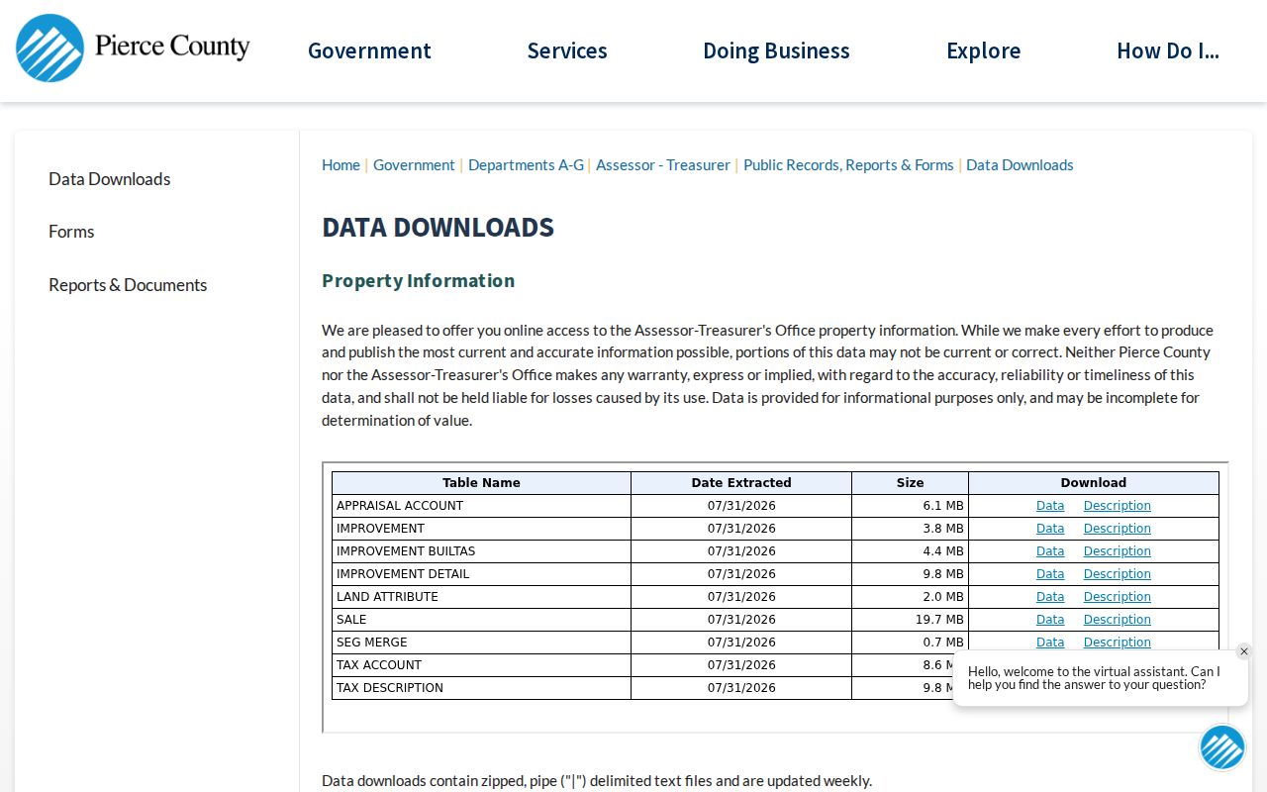
Task: Click the Download column header
Action: point(1094,483)
